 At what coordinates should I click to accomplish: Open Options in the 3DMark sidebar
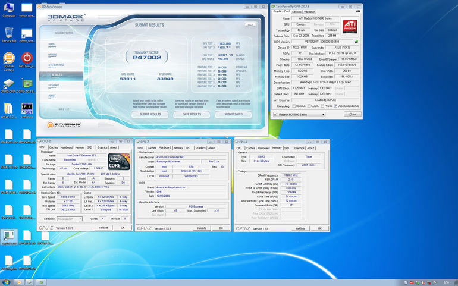coord(52,55)
